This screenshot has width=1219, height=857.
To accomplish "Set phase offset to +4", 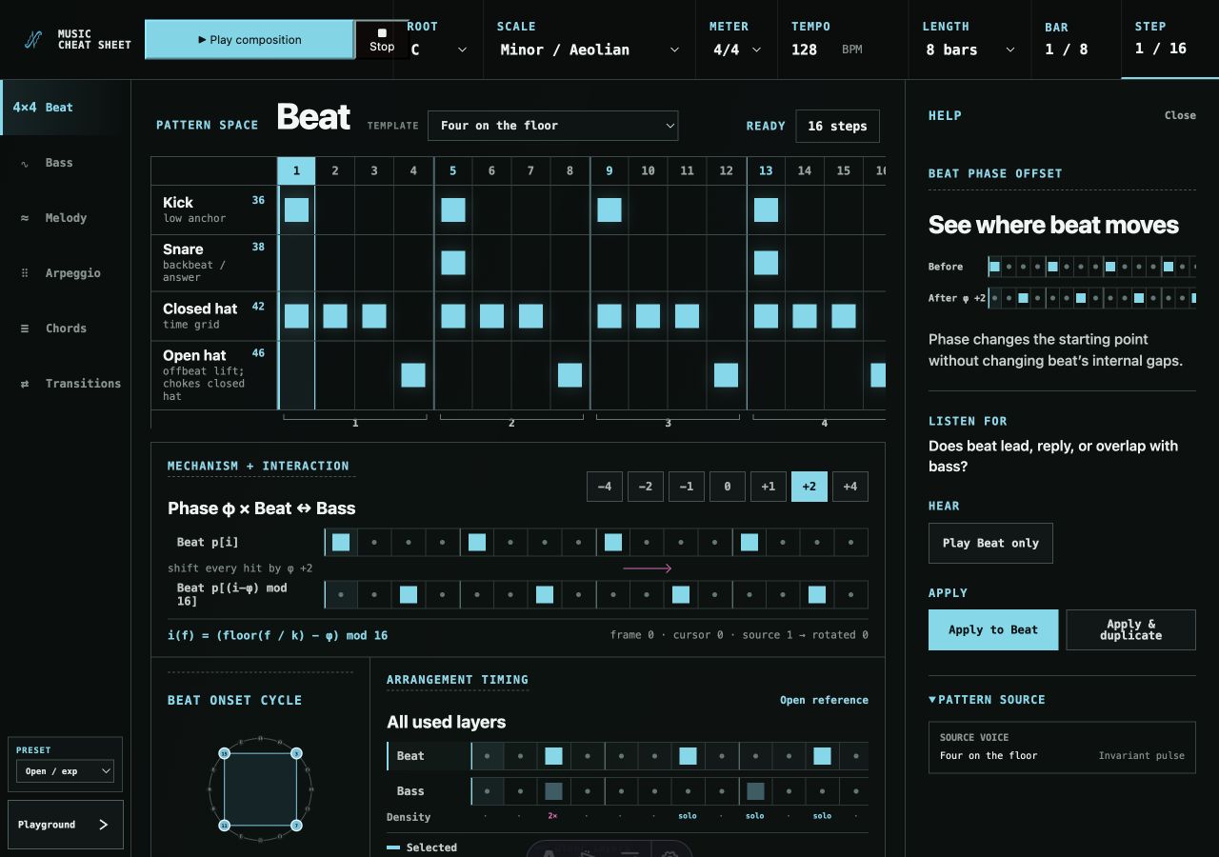I will [x=850, y=487].
